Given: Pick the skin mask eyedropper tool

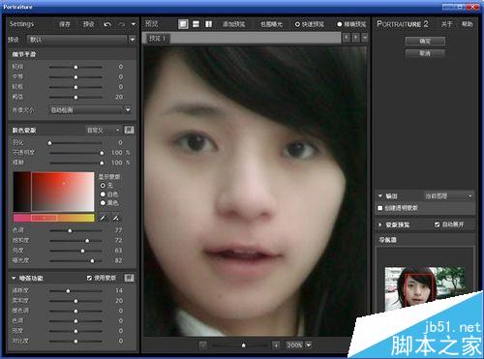Looking at the screenshot, I should coord(103,218).
